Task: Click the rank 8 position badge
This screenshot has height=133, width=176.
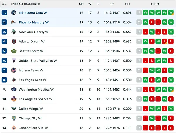Action: [4, 80]
